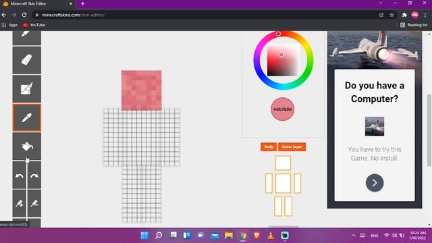Screen dimensions: 432x243
Task: Click the "Do you have a Computer?" headline
Action: point(375,92)
